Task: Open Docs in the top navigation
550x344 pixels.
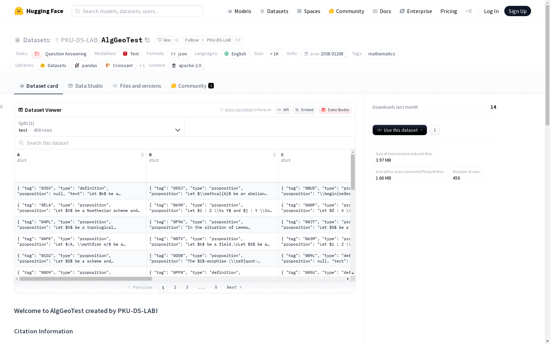Action: tap(382, 11)
